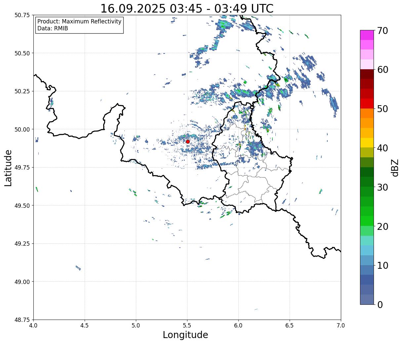
Task: Click the 10 tick label on colorbar
Action: 383,265
